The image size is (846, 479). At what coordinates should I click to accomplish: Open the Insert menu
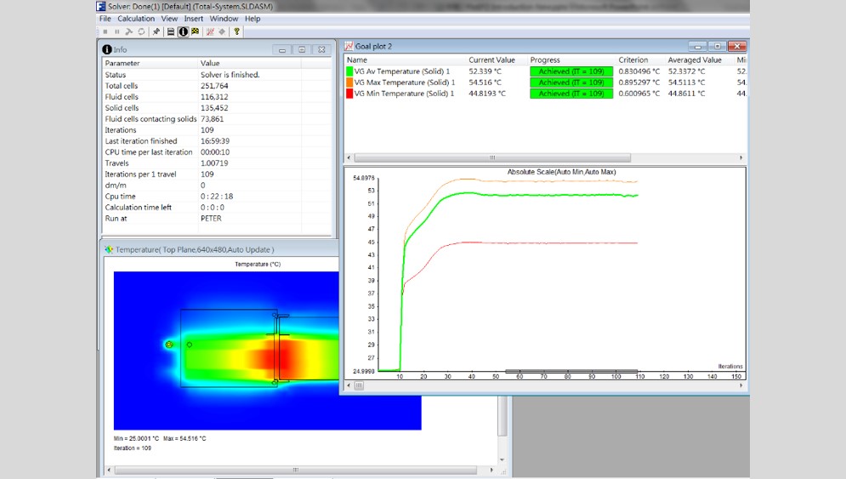click(x=194, y=19)
